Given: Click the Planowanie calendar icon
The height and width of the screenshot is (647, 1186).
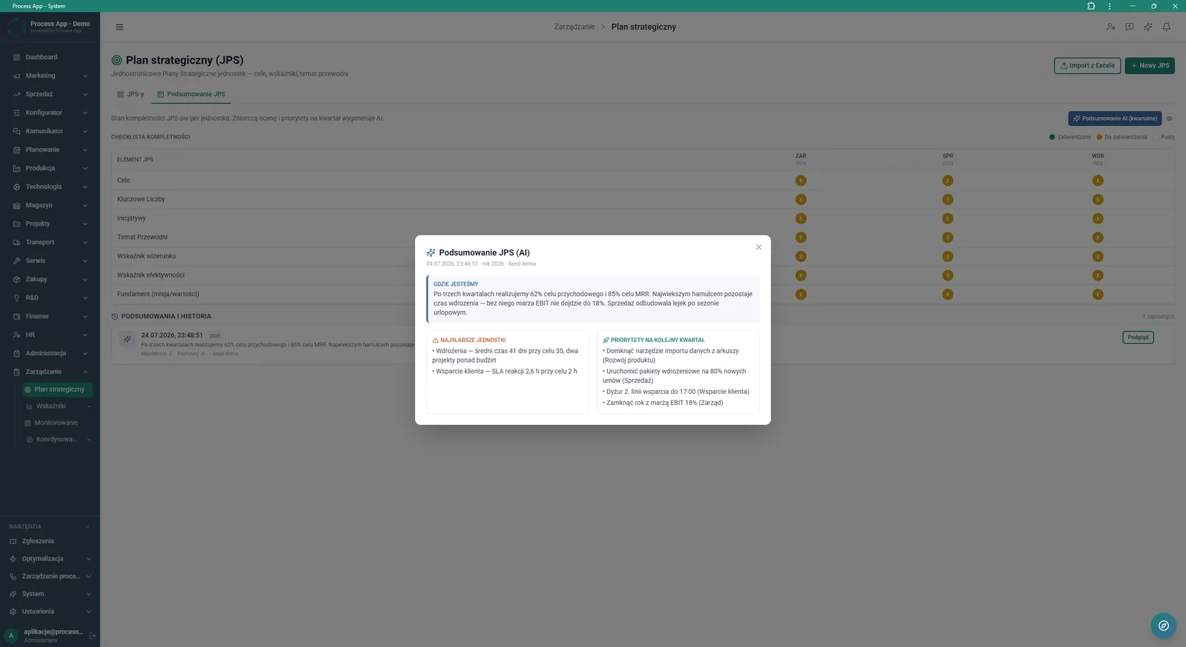Looking at the screenshot, I should (16, 150).
